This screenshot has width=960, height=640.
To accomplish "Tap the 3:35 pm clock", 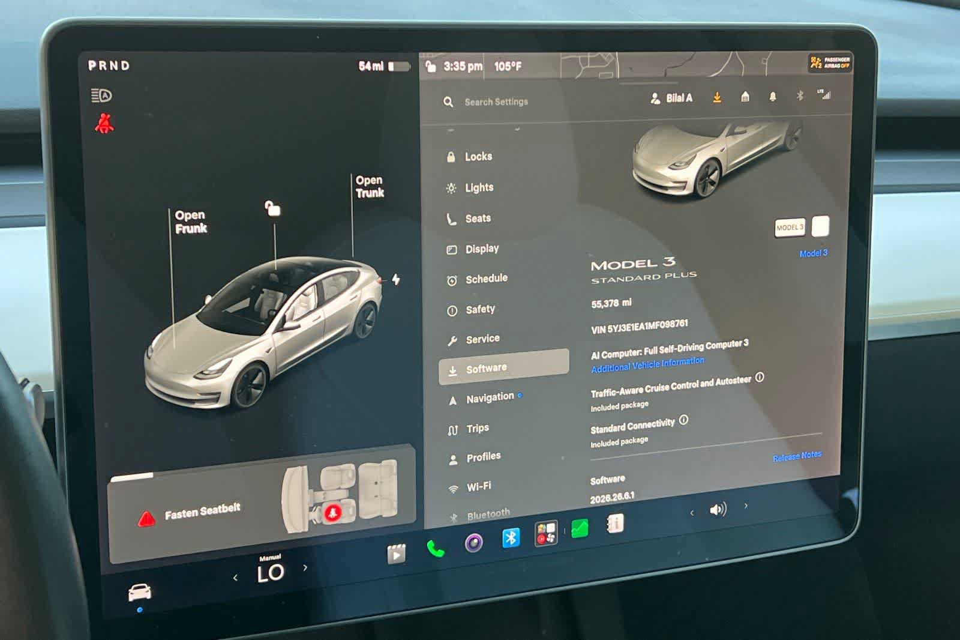I will click(463, 66).
